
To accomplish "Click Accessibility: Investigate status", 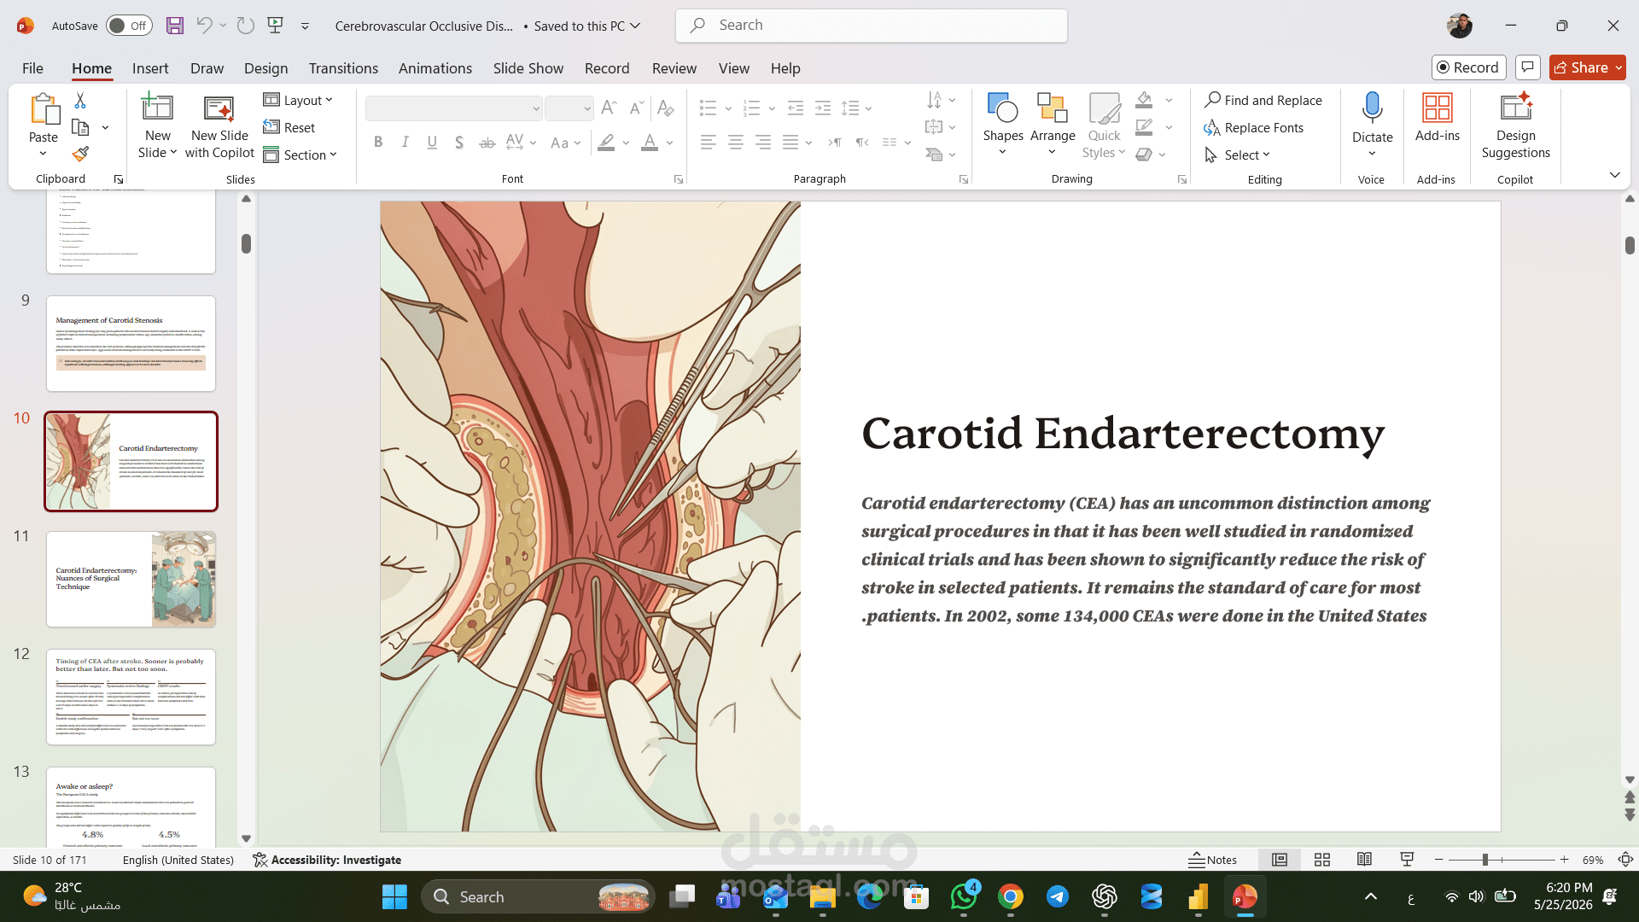I will click(327, 860).
